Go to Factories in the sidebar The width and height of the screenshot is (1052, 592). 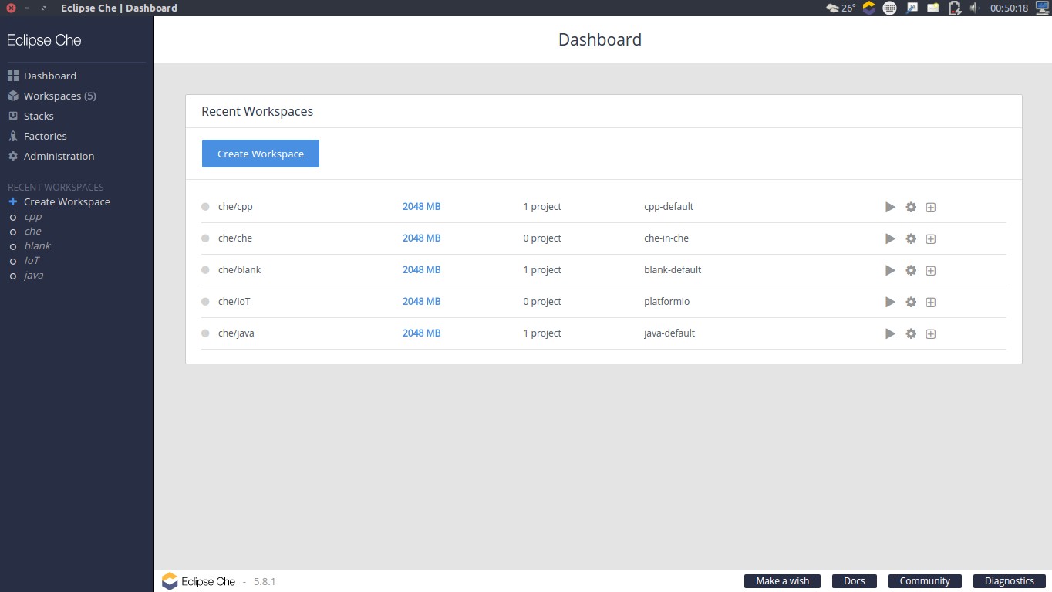click(x=45, y=136)
